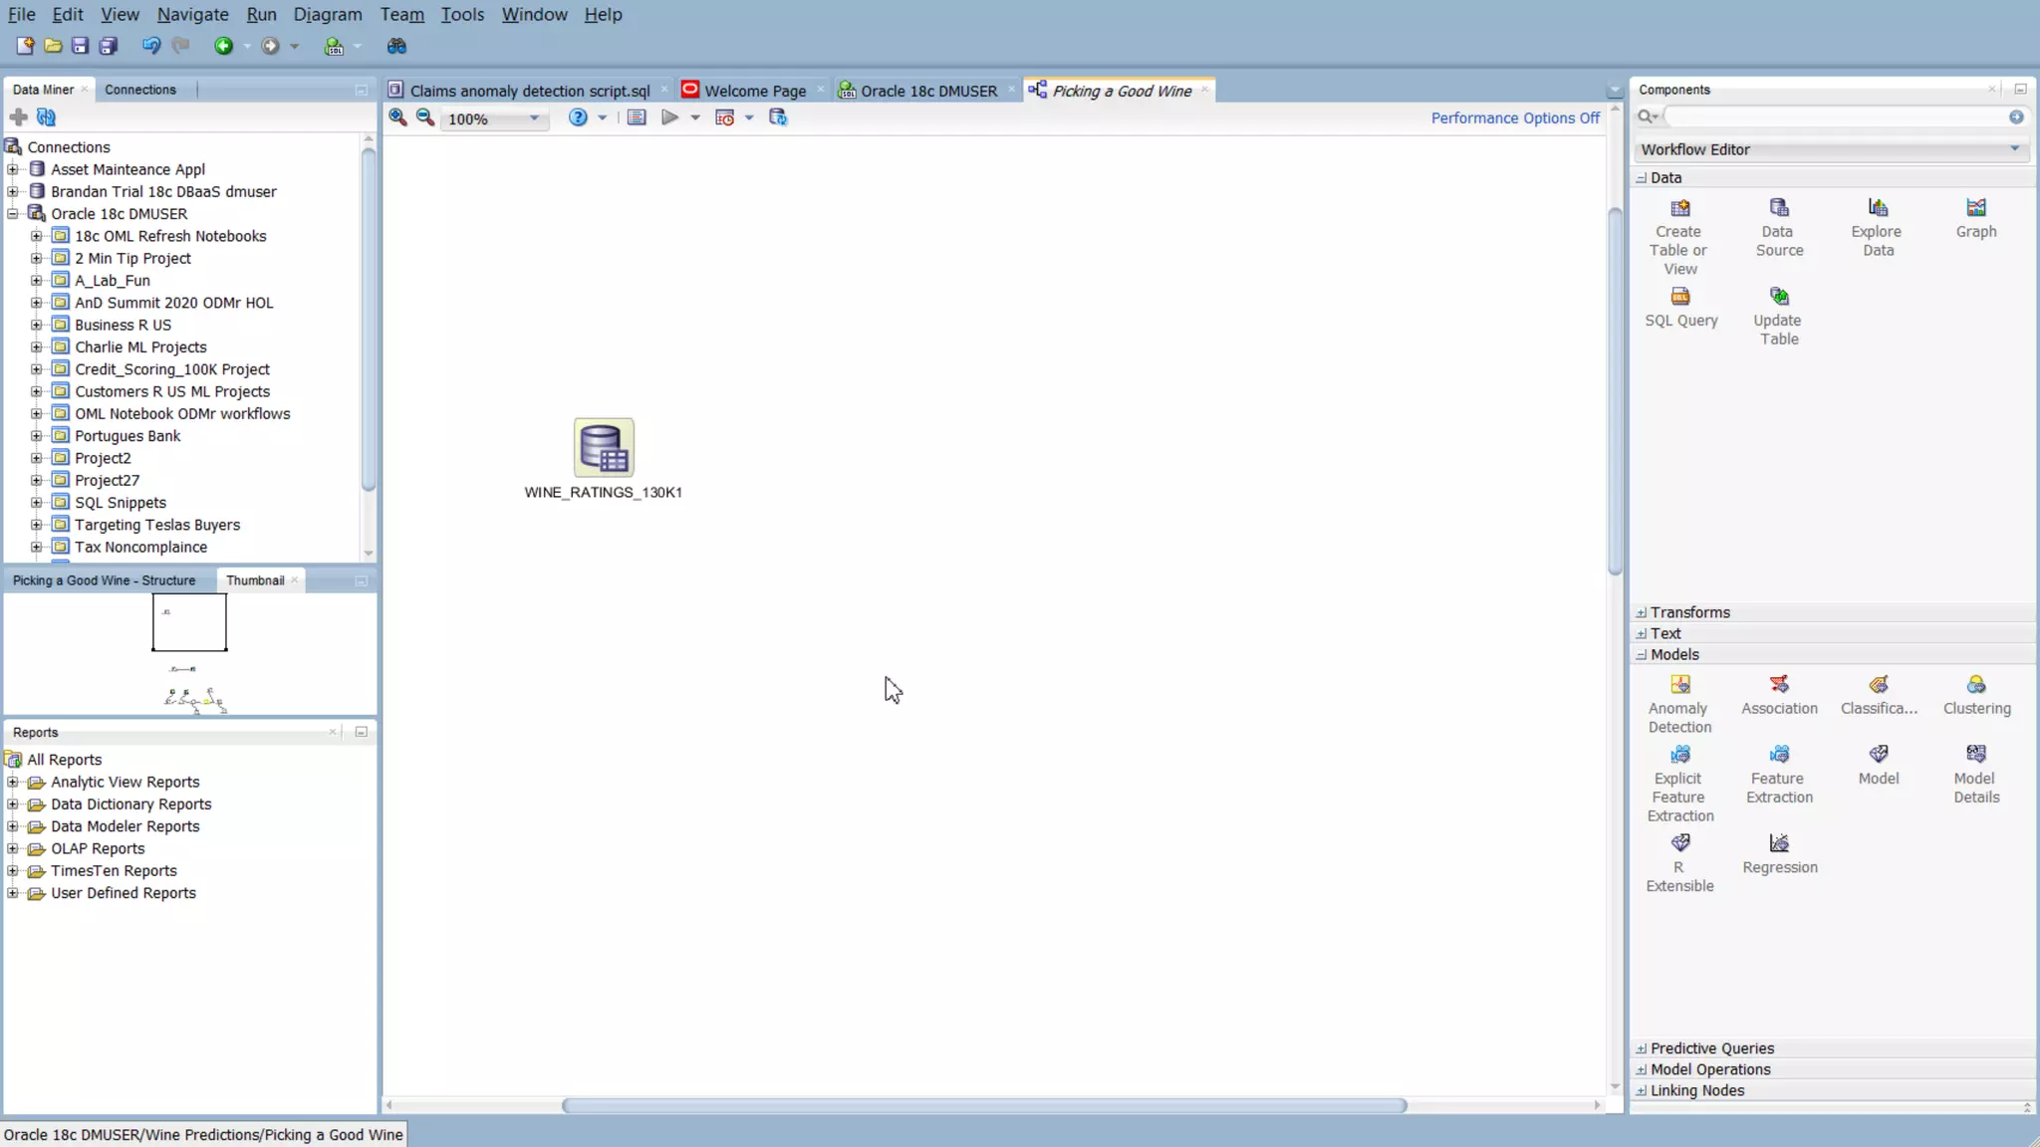The height and width of the screenshot is (1147, 2040).
Task: Open the Tools menu
Action: coord(462,14)
